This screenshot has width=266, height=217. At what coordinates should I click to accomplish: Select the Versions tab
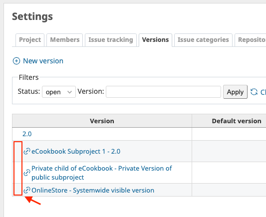click(155, 40)
